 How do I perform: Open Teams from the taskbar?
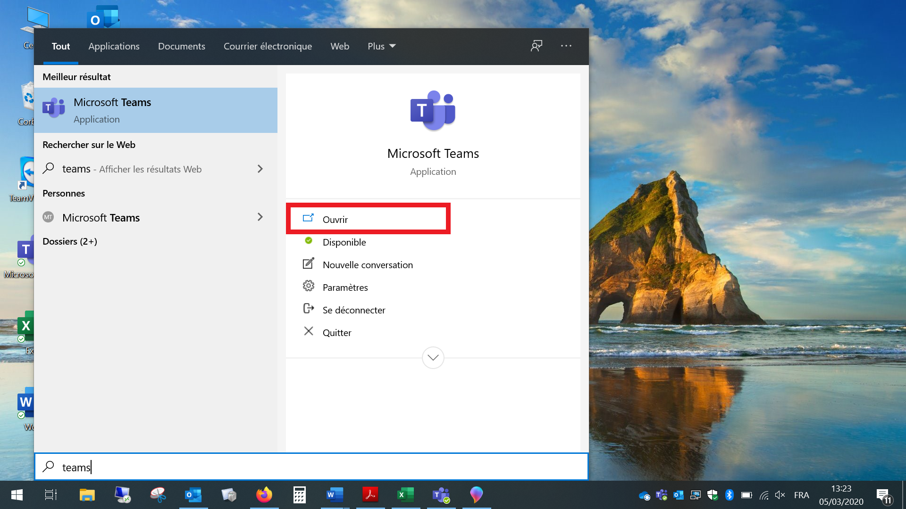click(x=441, y=495)
